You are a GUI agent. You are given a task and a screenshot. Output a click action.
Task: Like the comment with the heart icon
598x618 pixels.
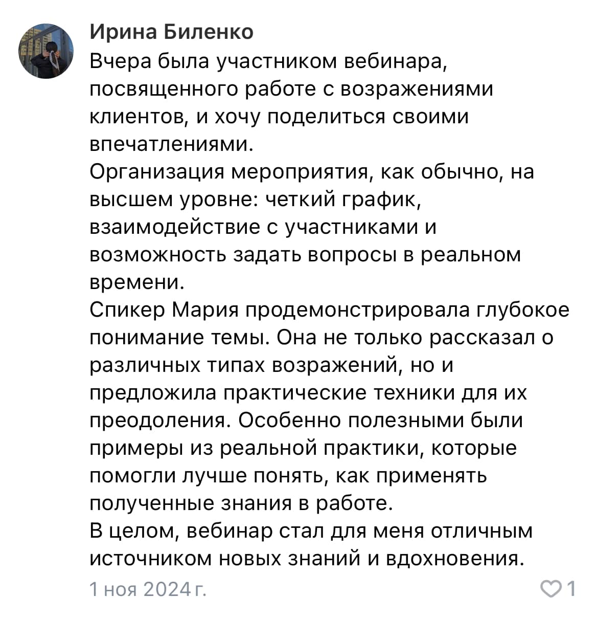tap(552, 589)
